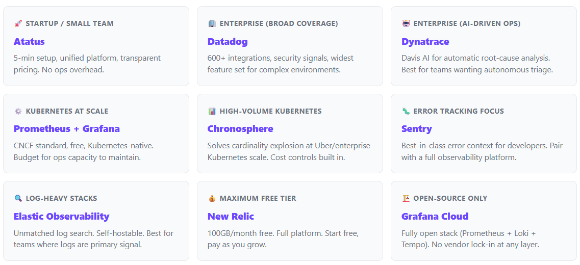Click the gear icon beside Kubernetes at Scale
Image resolution: width=580 pixels, height=265 pixels.
[x=18, y=111]
